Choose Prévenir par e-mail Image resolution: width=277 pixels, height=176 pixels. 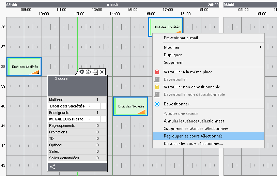pyautogui.click(x=209, y=38)
